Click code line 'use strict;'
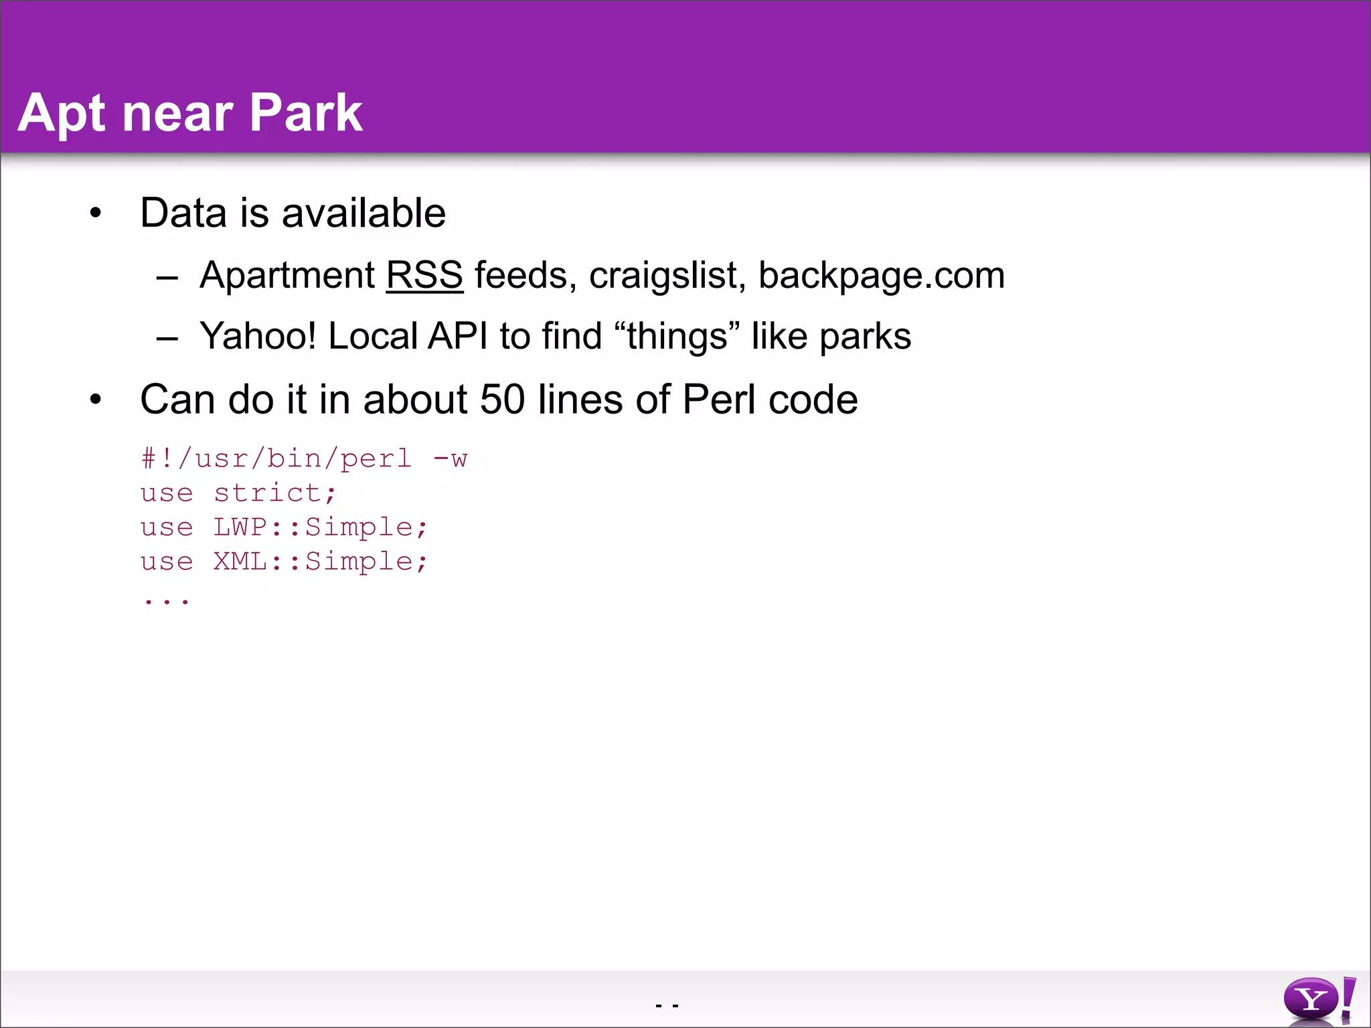 click(x=238, y=493)
